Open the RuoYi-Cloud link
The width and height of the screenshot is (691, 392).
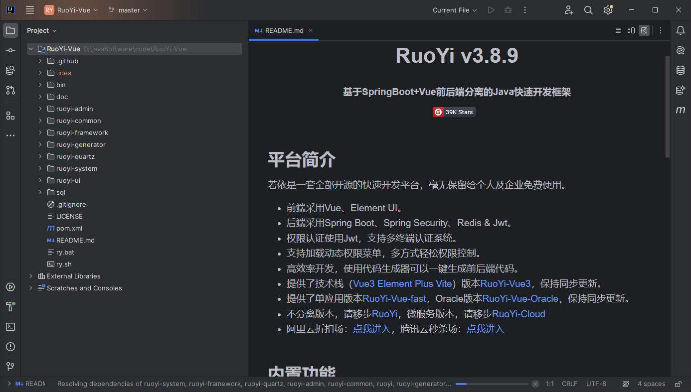pyautogui.click(x=518, y=314)
